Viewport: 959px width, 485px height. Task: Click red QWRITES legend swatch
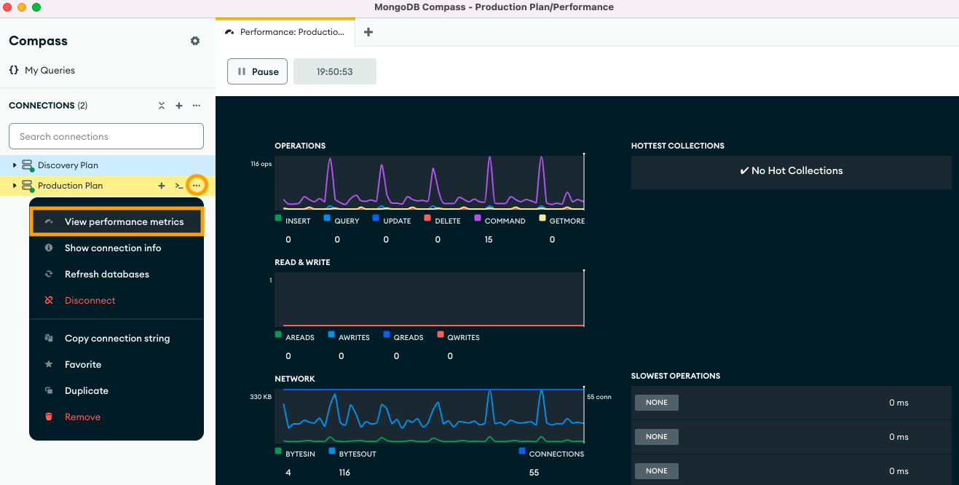[441, 334]
